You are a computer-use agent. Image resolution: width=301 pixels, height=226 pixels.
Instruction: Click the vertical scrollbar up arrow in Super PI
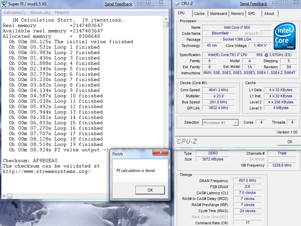pos(166,19)
